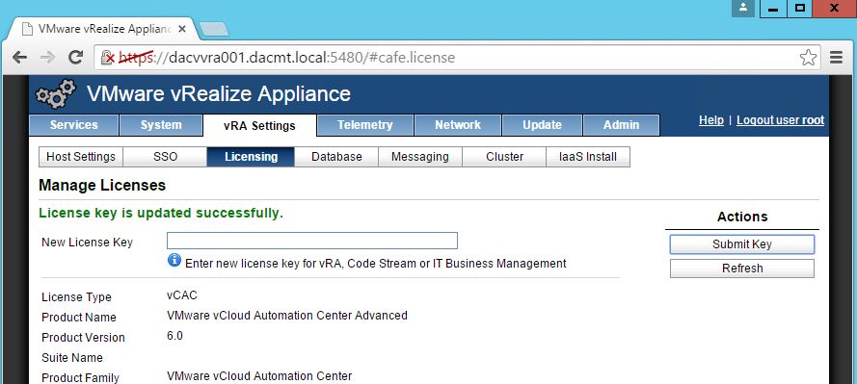This screenshot has width=857, height=384.
Task: Click the 'Suite Name' label
Action: click(x=72, y=358)
